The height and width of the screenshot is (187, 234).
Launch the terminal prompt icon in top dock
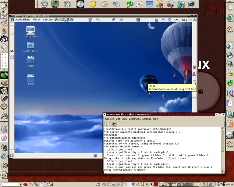191,4
